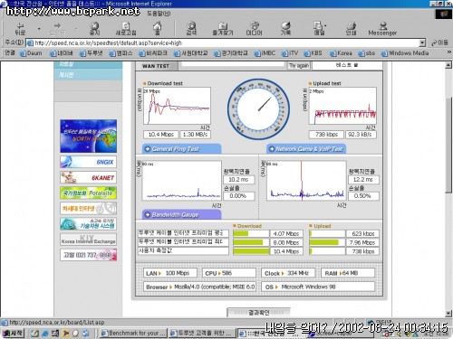Open the Media toolbar icon

tap(255, 29)
